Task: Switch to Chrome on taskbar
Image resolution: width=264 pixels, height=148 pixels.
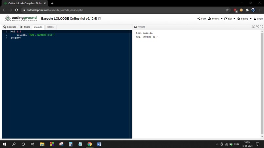Action: tap(89, 144)
